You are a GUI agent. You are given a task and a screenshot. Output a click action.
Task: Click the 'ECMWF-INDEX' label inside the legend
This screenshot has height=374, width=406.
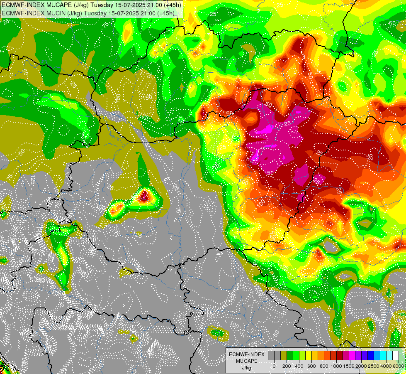(x=247, y=354)
